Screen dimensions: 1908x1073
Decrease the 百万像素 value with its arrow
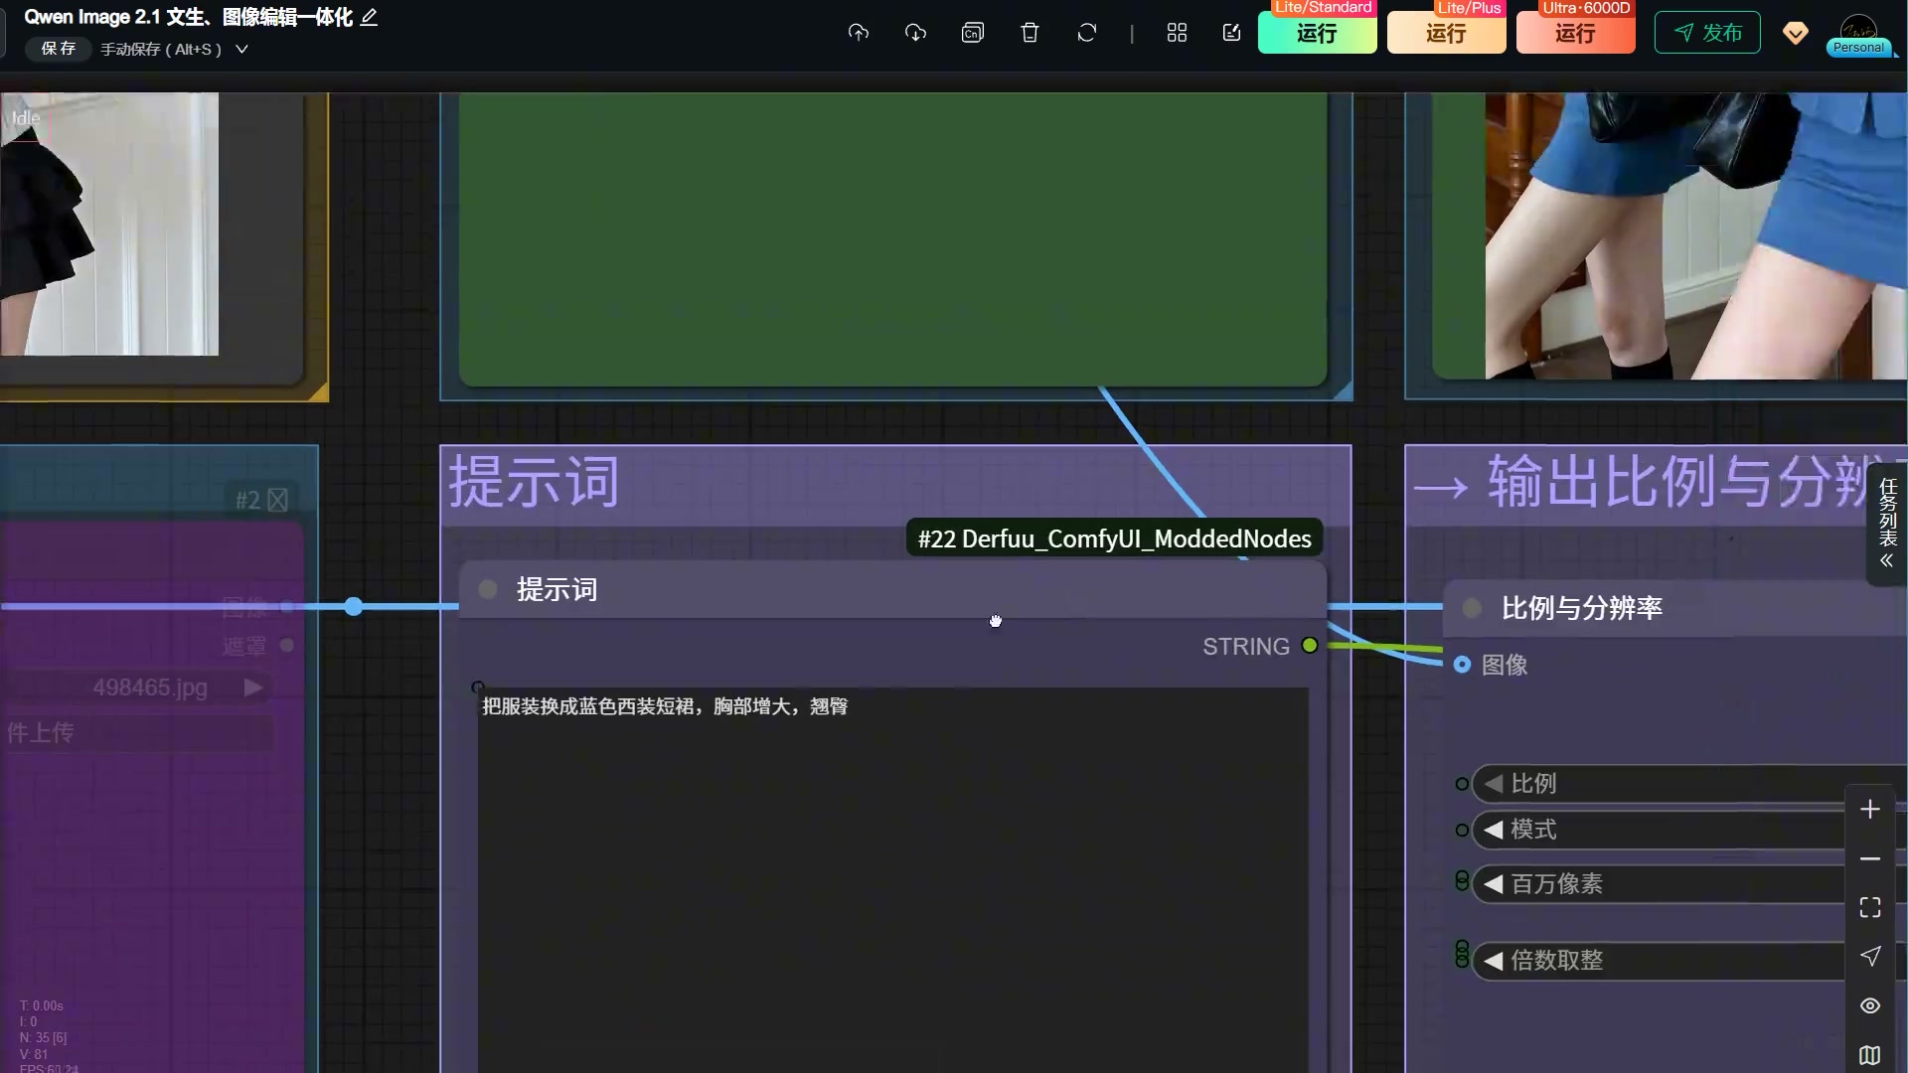pos(1493,884)
